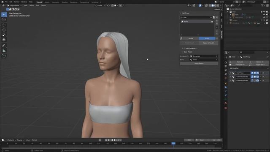Toggle edit mode display on first GeometryNodes modifier
Screen dimensions: 270x152
pyautogui.click(x=252, y=77)
